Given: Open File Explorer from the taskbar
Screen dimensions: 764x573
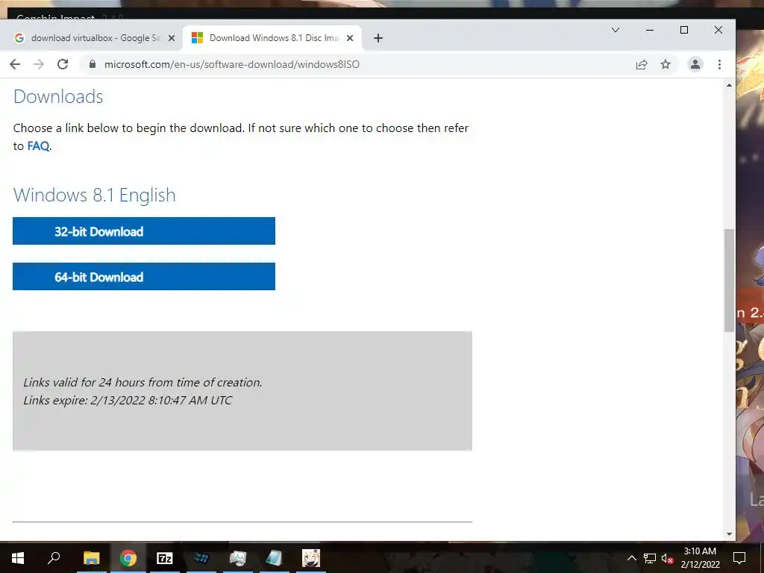Looking at the screenshot, I should pyautogui.click(x=91, y=558).
